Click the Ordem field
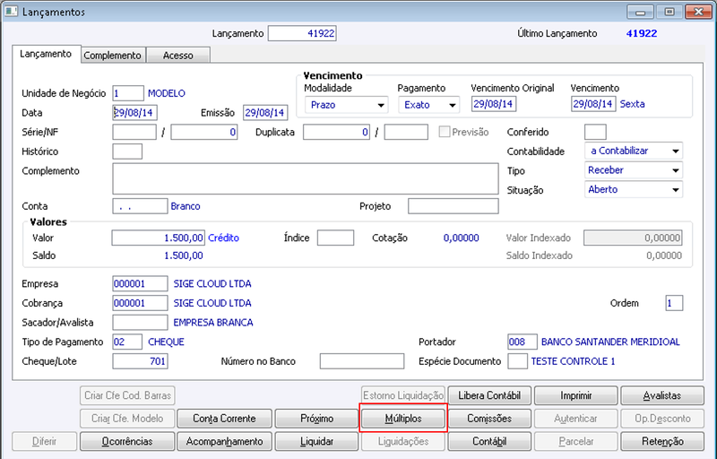Screen dimensions: 717x459 coord(674,303)
